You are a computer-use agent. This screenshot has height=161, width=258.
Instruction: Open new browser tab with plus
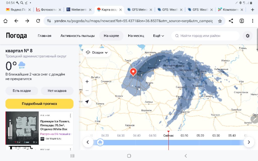[x=252, y=10]
